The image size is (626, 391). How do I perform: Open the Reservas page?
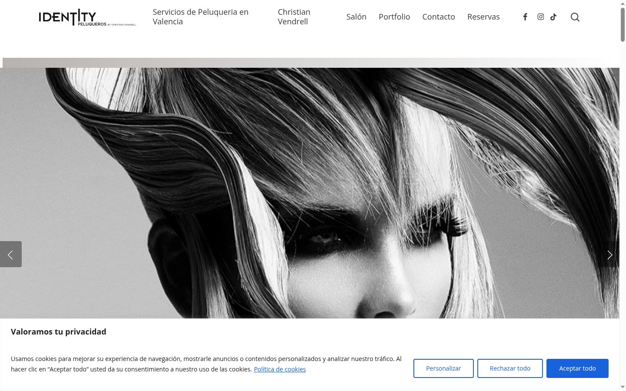pos(483,17)
